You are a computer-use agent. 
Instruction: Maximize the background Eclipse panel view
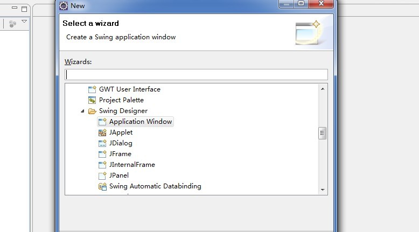pyautogui.click(x=24, y=9)
